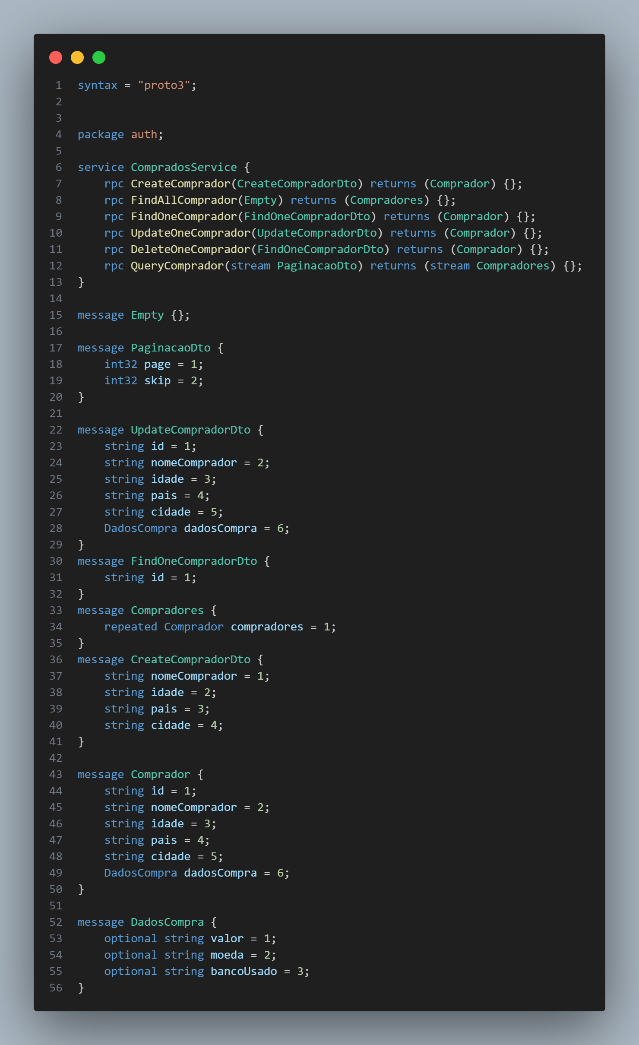The width and height of the screenshot is (639, 1045).
Task: Click the green maximize dot
Action: tap(99, 57)
